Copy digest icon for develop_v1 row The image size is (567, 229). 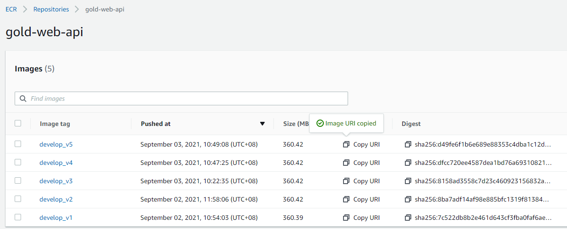click(x=408, y=218)
